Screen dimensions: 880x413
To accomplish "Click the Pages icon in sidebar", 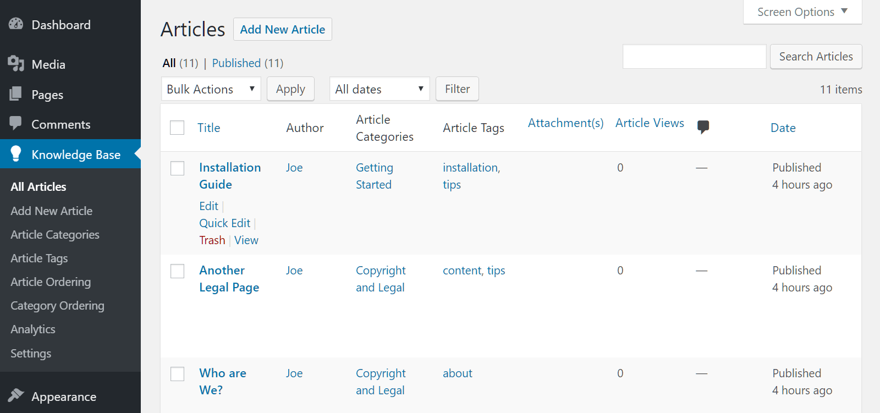I will tap(16, 94).
